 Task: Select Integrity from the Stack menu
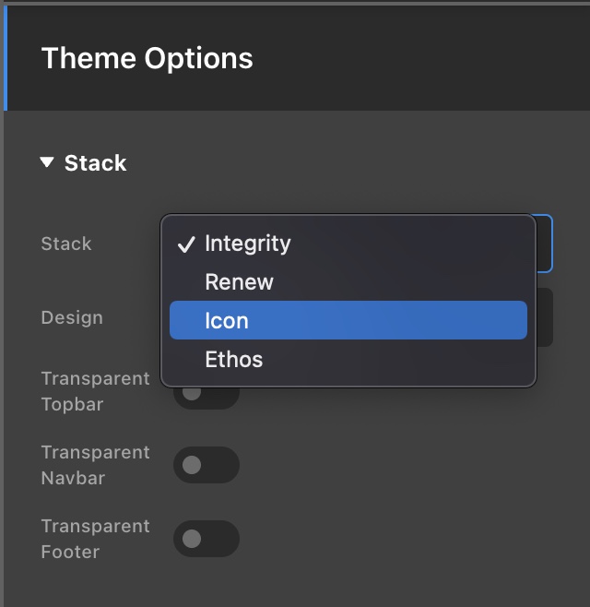pos(247,244)
